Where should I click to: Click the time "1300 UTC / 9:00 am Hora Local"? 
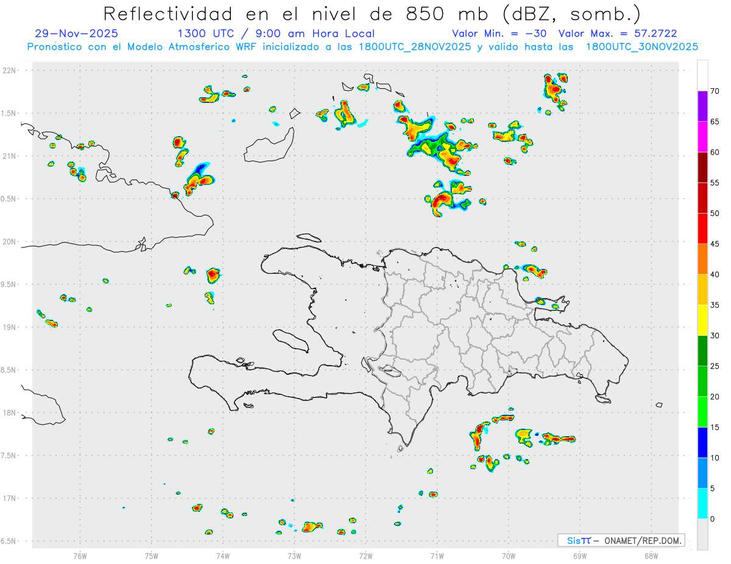[276, 33]
